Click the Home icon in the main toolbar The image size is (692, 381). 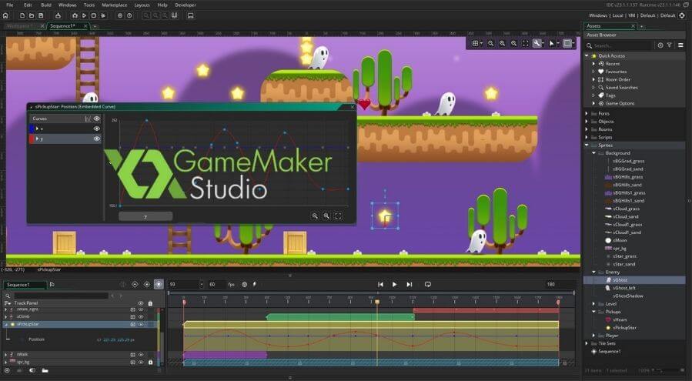(x=6, y=15)
